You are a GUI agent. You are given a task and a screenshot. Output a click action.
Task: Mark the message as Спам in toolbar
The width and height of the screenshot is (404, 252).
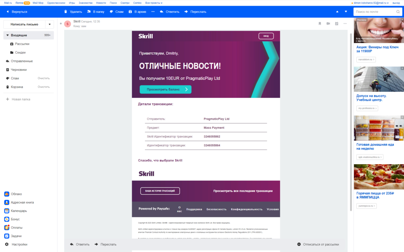click(x=116, y=12)
